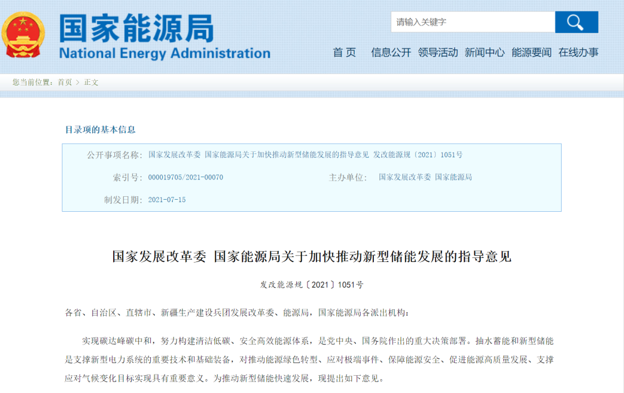Open the 首页 navigation item
This screenshot has width=624, height=393.
click(x=344, y=53)
